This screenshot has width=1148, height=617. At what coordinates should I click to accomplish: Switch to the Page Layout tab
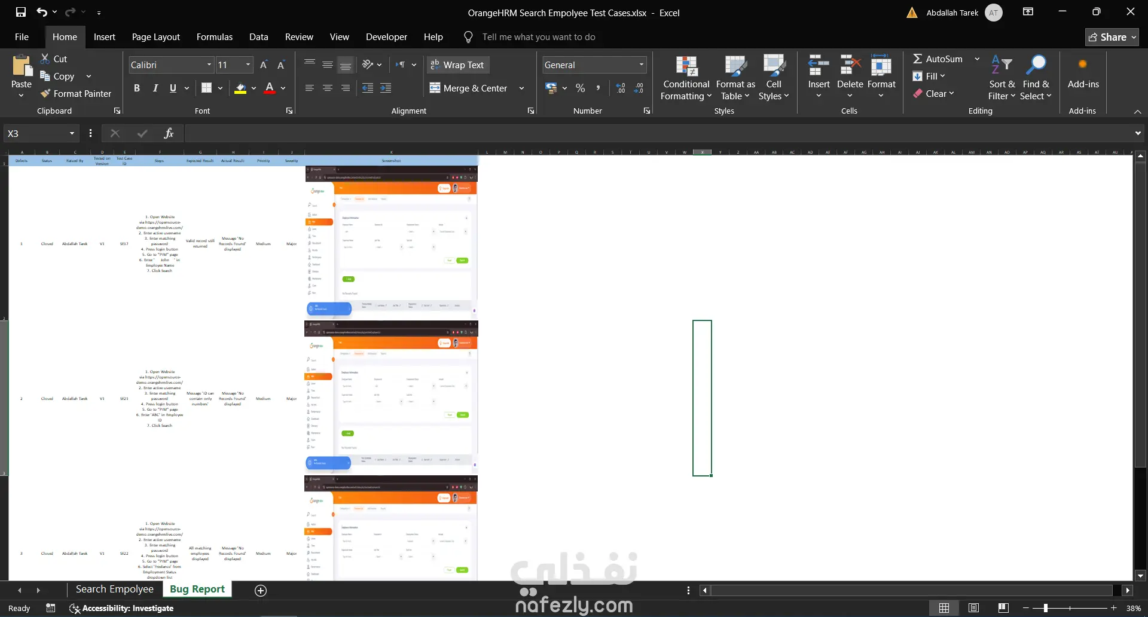pyautogui.click(x=156, y=36)
